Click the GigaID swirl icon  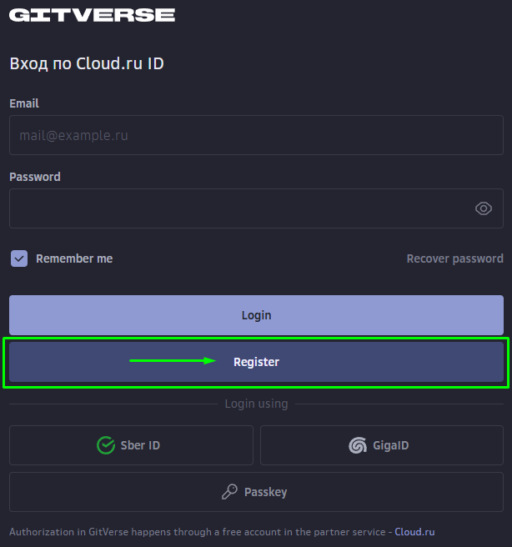[x=358, y=445]
